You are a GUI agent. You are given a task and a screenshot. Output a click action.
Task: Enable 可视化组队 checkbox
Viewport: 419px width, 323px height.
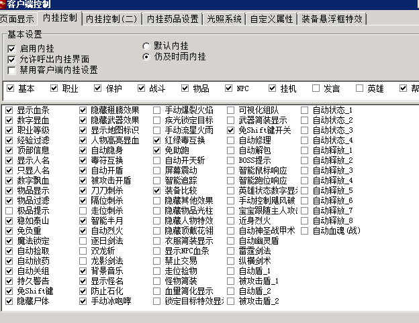[230, 110]
